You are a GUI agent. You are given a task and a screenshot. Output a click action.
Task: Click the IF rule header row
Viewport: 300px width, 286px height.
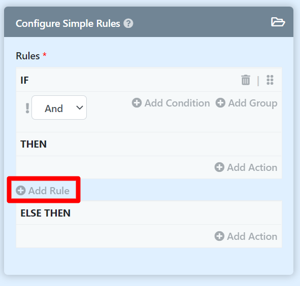point(149,80)
